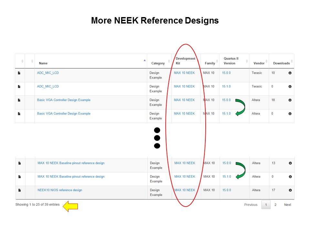Click the Next pagination button
Screen dimensions: 310x232
[x=287, y=205]
